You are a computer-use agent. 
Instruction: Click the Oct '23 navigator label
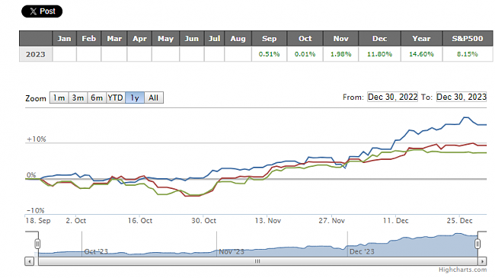(96, 252)
